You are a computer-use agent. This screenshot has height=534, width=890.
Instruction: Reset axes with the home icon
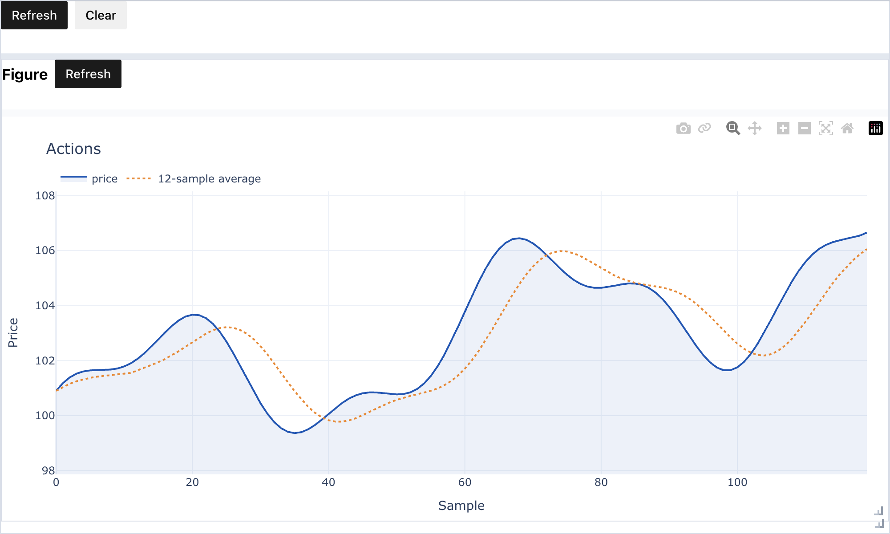(x=847, y=129)
